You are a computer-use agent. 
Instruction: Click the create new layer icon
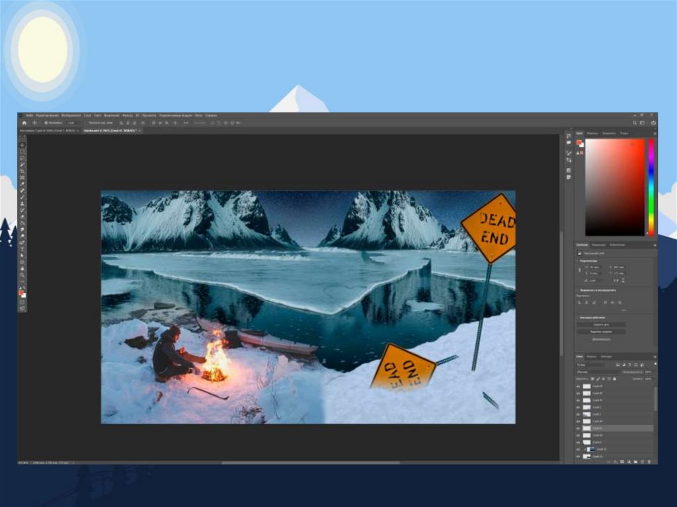click(x=642, y=461)
